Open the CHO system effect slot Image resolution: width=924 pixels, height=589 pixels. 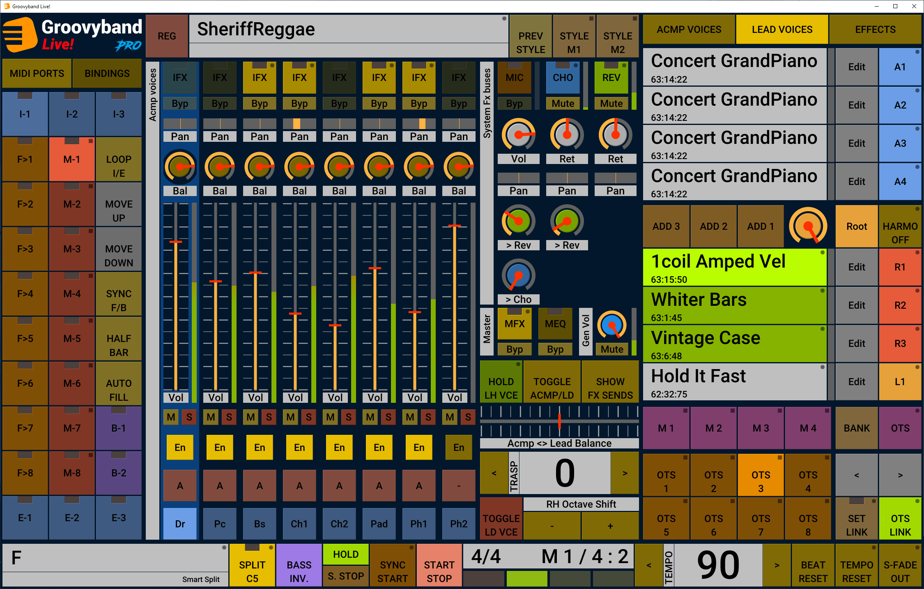[x=563, y=77]
